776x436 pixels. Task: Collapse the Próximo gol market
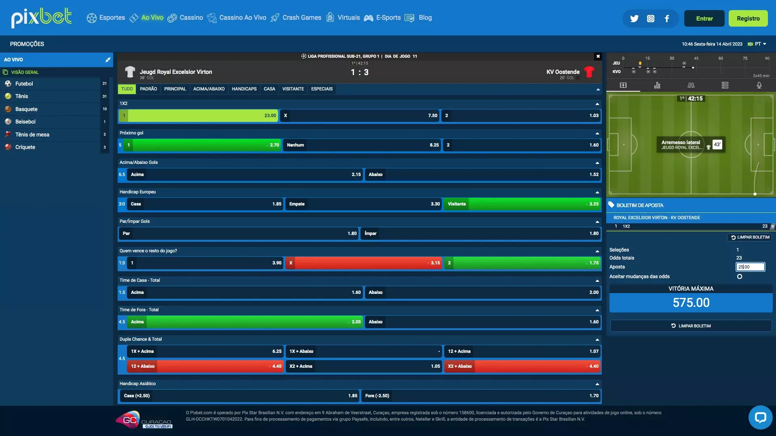point(597,133)
